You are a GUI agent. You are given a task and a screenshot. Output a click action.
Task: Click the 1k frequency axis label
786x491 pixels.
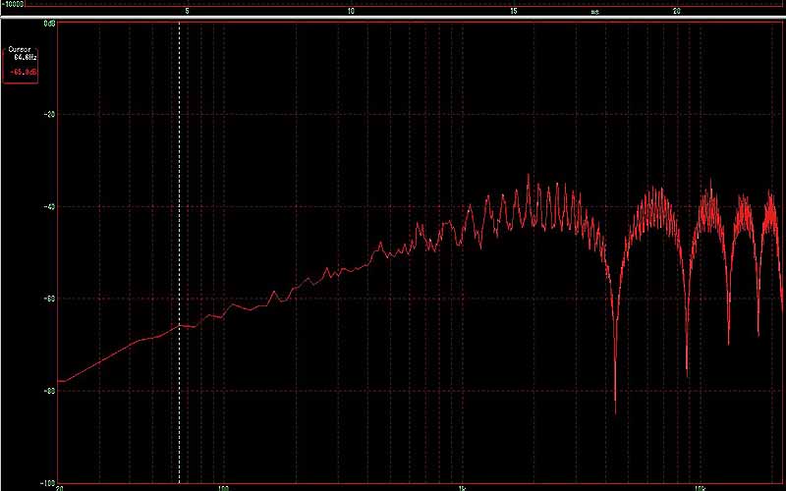pyautogui.click(x=461, y=487)
